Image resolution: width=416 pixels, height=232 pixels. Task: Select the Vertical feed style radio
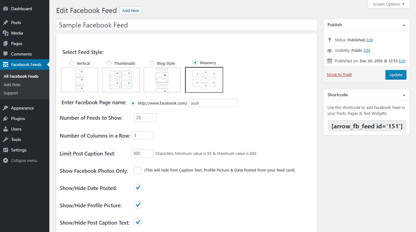click(x=72, y=63)
